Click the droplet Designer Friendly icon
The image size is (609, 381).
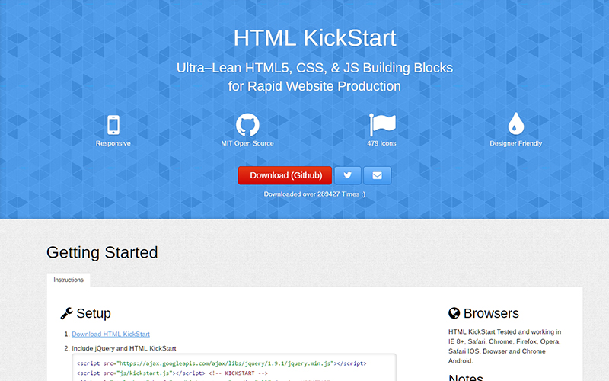pyautogui.click(x=516, y=123)
